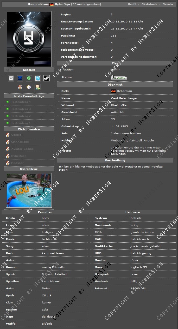The width and height of the screenshot is (178, 329).
Task: Open the Gästebuch tab
Action: (x=149, y=4)
